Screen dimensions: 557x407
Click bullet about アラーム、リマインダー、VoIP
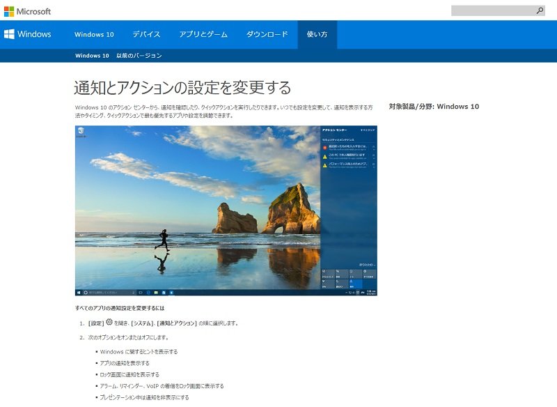click(x=162, y=385)
